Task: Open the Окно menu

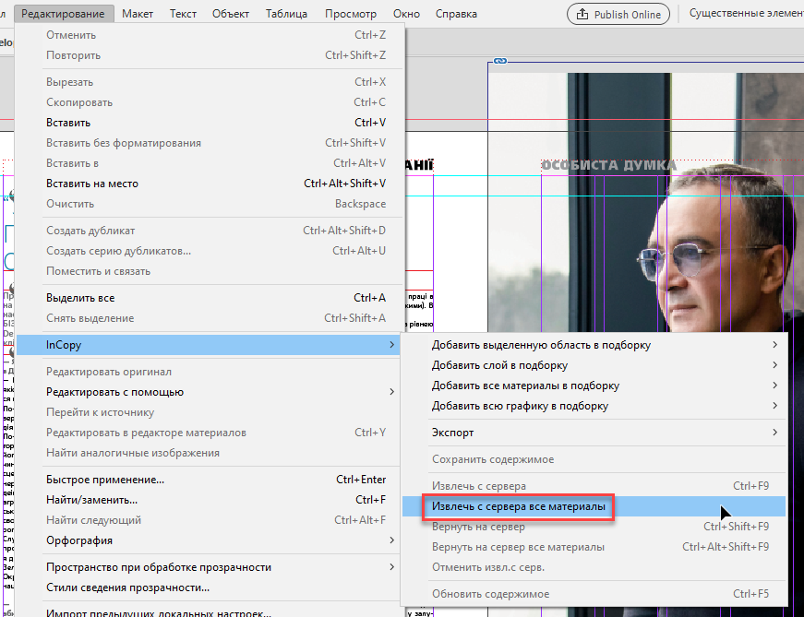Action: click(x=406, y=14)
